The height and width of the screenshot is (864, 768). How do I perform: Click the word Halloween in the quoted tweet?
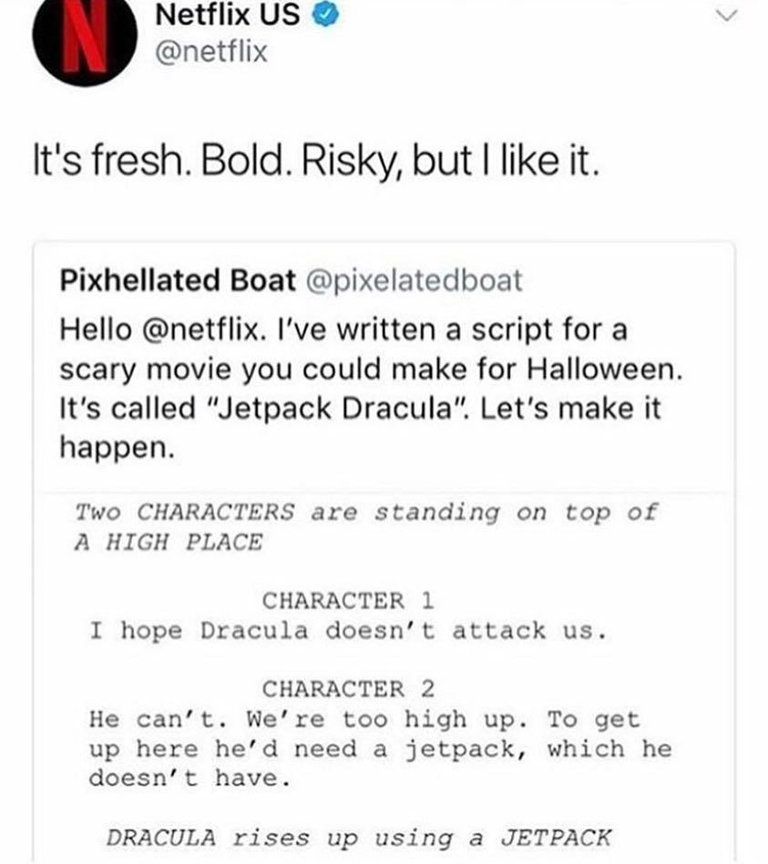point(604,370)
